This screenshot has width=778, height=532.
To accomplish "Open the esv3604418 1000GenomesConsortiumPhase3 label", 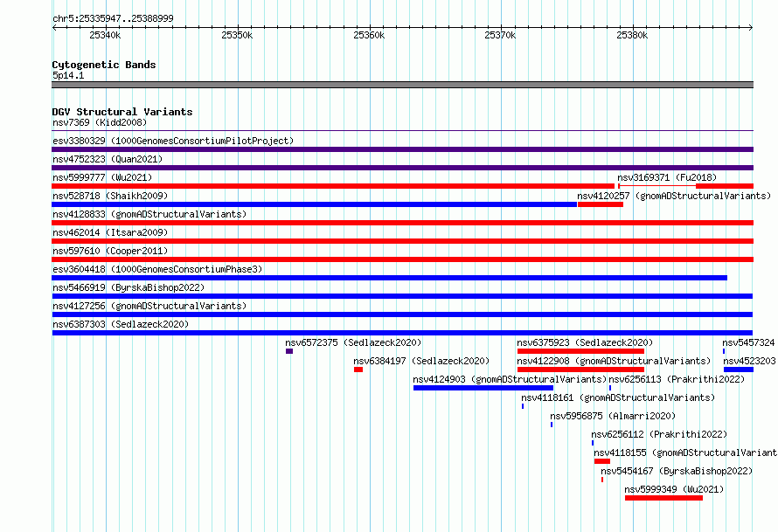I will point(157,269).
